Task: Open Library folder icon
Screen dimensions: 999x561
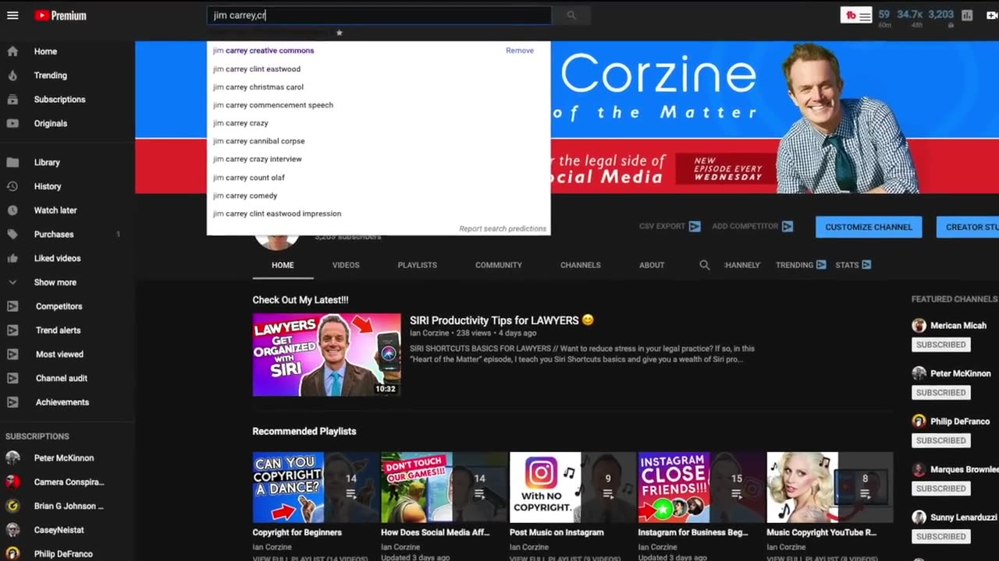Action: pos(12,162)
